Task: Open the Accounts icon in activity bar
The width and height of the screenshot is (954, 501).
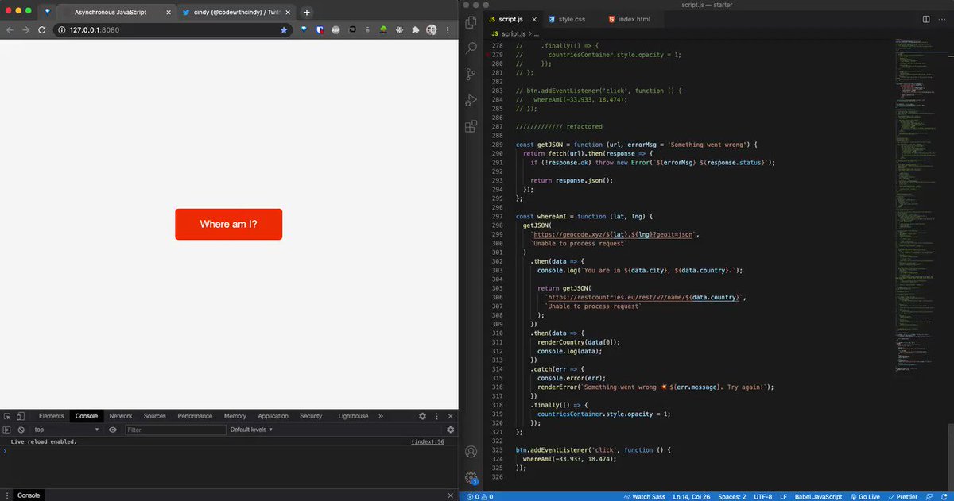Action: (471, 452)
